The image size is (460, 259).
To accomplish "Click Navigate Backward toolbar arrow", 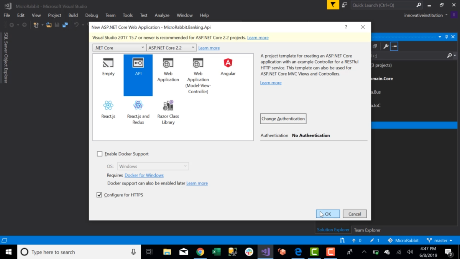I will pos(12,25).
